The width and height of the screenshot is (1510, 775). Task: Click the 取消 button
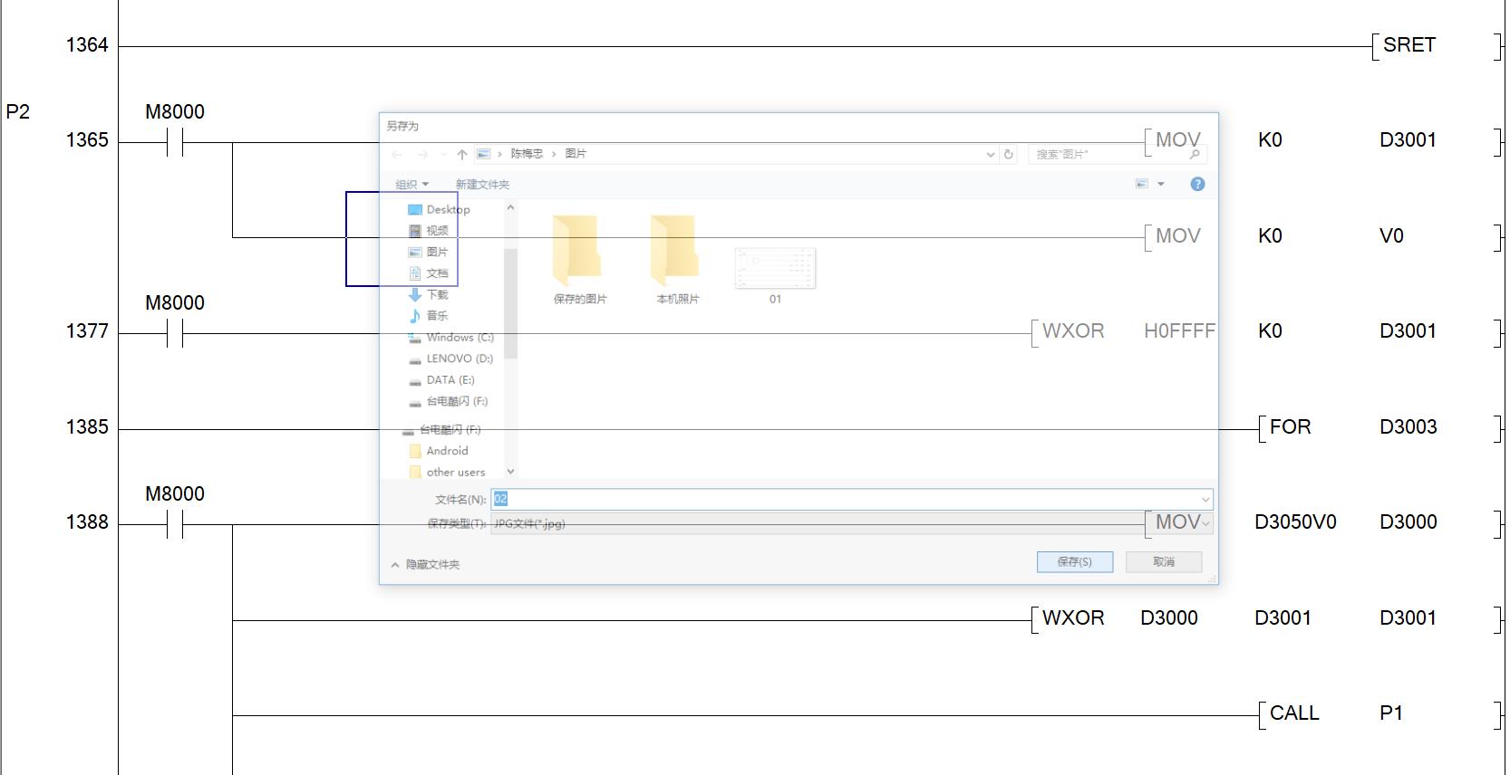(1164, 562)
